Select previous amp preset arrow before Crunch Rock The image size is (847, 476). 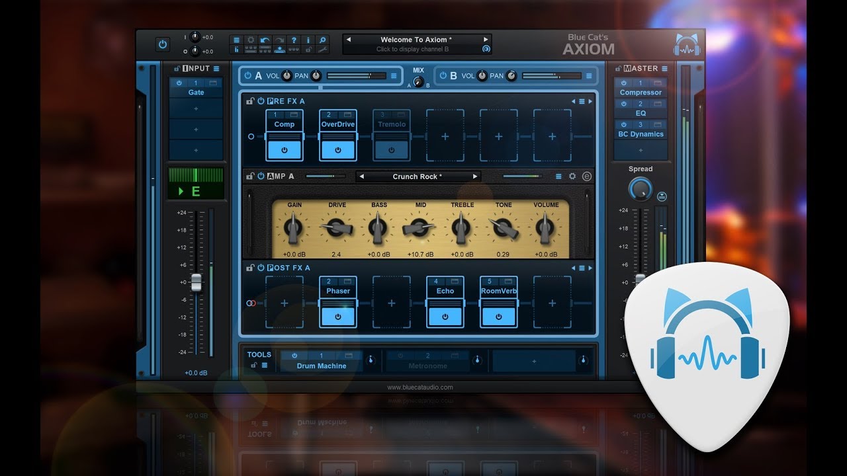click(361, 177)
